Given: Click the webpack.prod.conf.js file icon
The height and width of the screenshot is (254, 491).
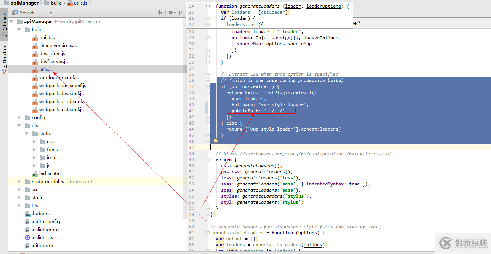Looking at the screenshot, I should 35,102.
